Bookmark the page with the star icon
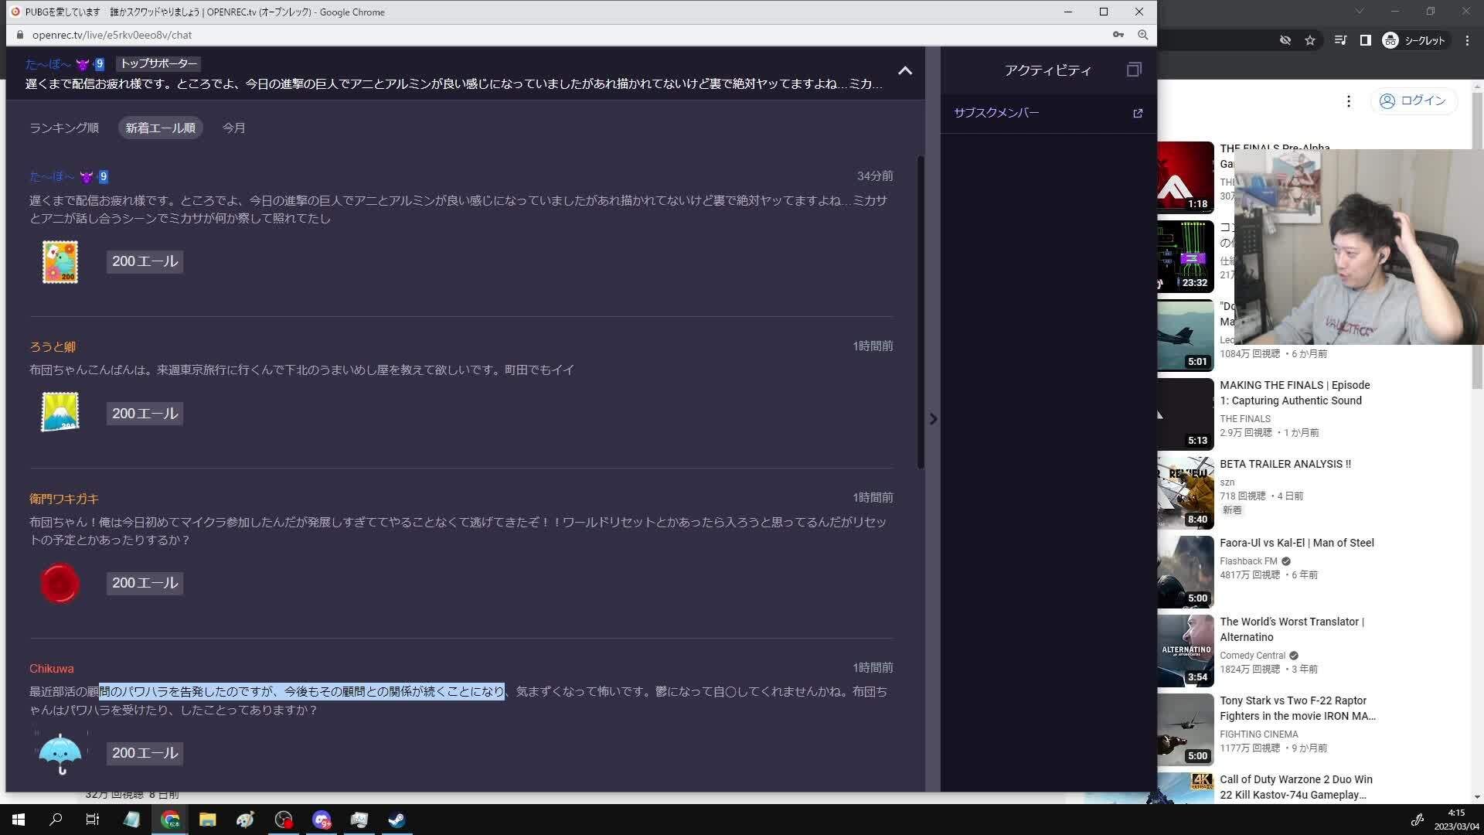The height and width of the screenshot is (835, 1484). point(1310,40)
